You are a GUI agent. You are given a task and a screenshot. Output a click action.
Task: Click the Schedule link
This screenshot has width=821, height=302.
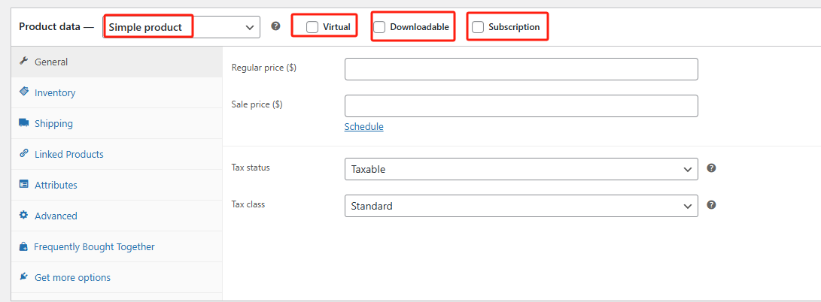click(363, 126)
